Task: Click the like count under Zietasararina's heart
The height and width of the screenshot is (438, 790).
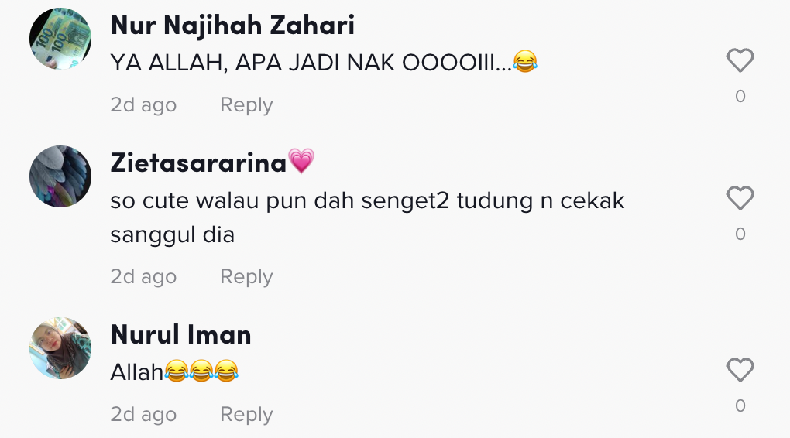Action: [x=740, y=234]
